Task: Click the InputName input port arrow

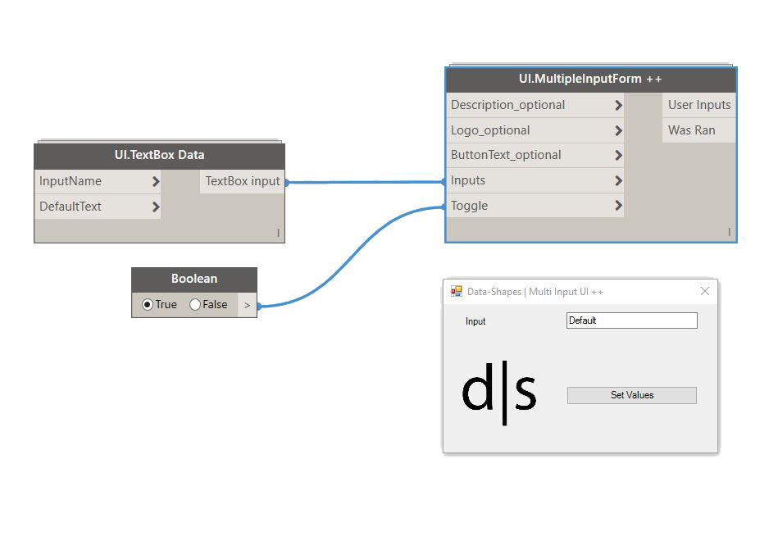Action: tap(155, 181)
